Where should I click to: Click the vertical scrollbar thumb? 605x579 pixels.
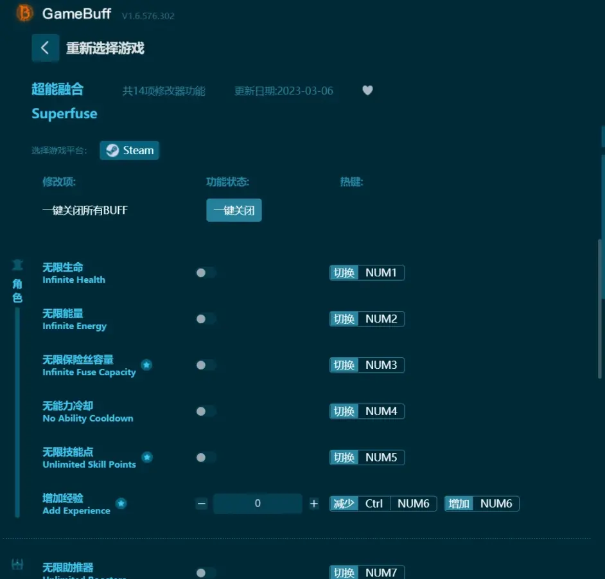(600, 309)
